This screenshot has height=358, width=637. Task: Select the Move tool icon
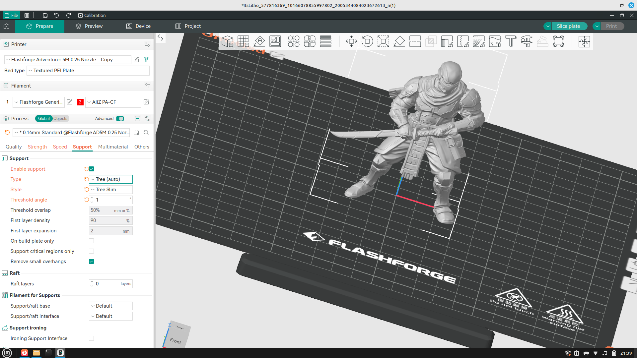click(x=351, y=41)
